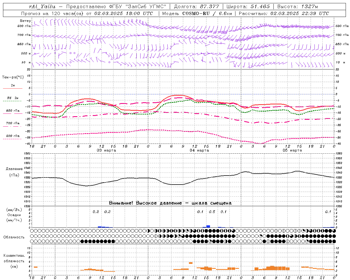Click the 0.5 precipitation amount value
350x280 pixels.
pyautogui.click(x=212, y=212)
